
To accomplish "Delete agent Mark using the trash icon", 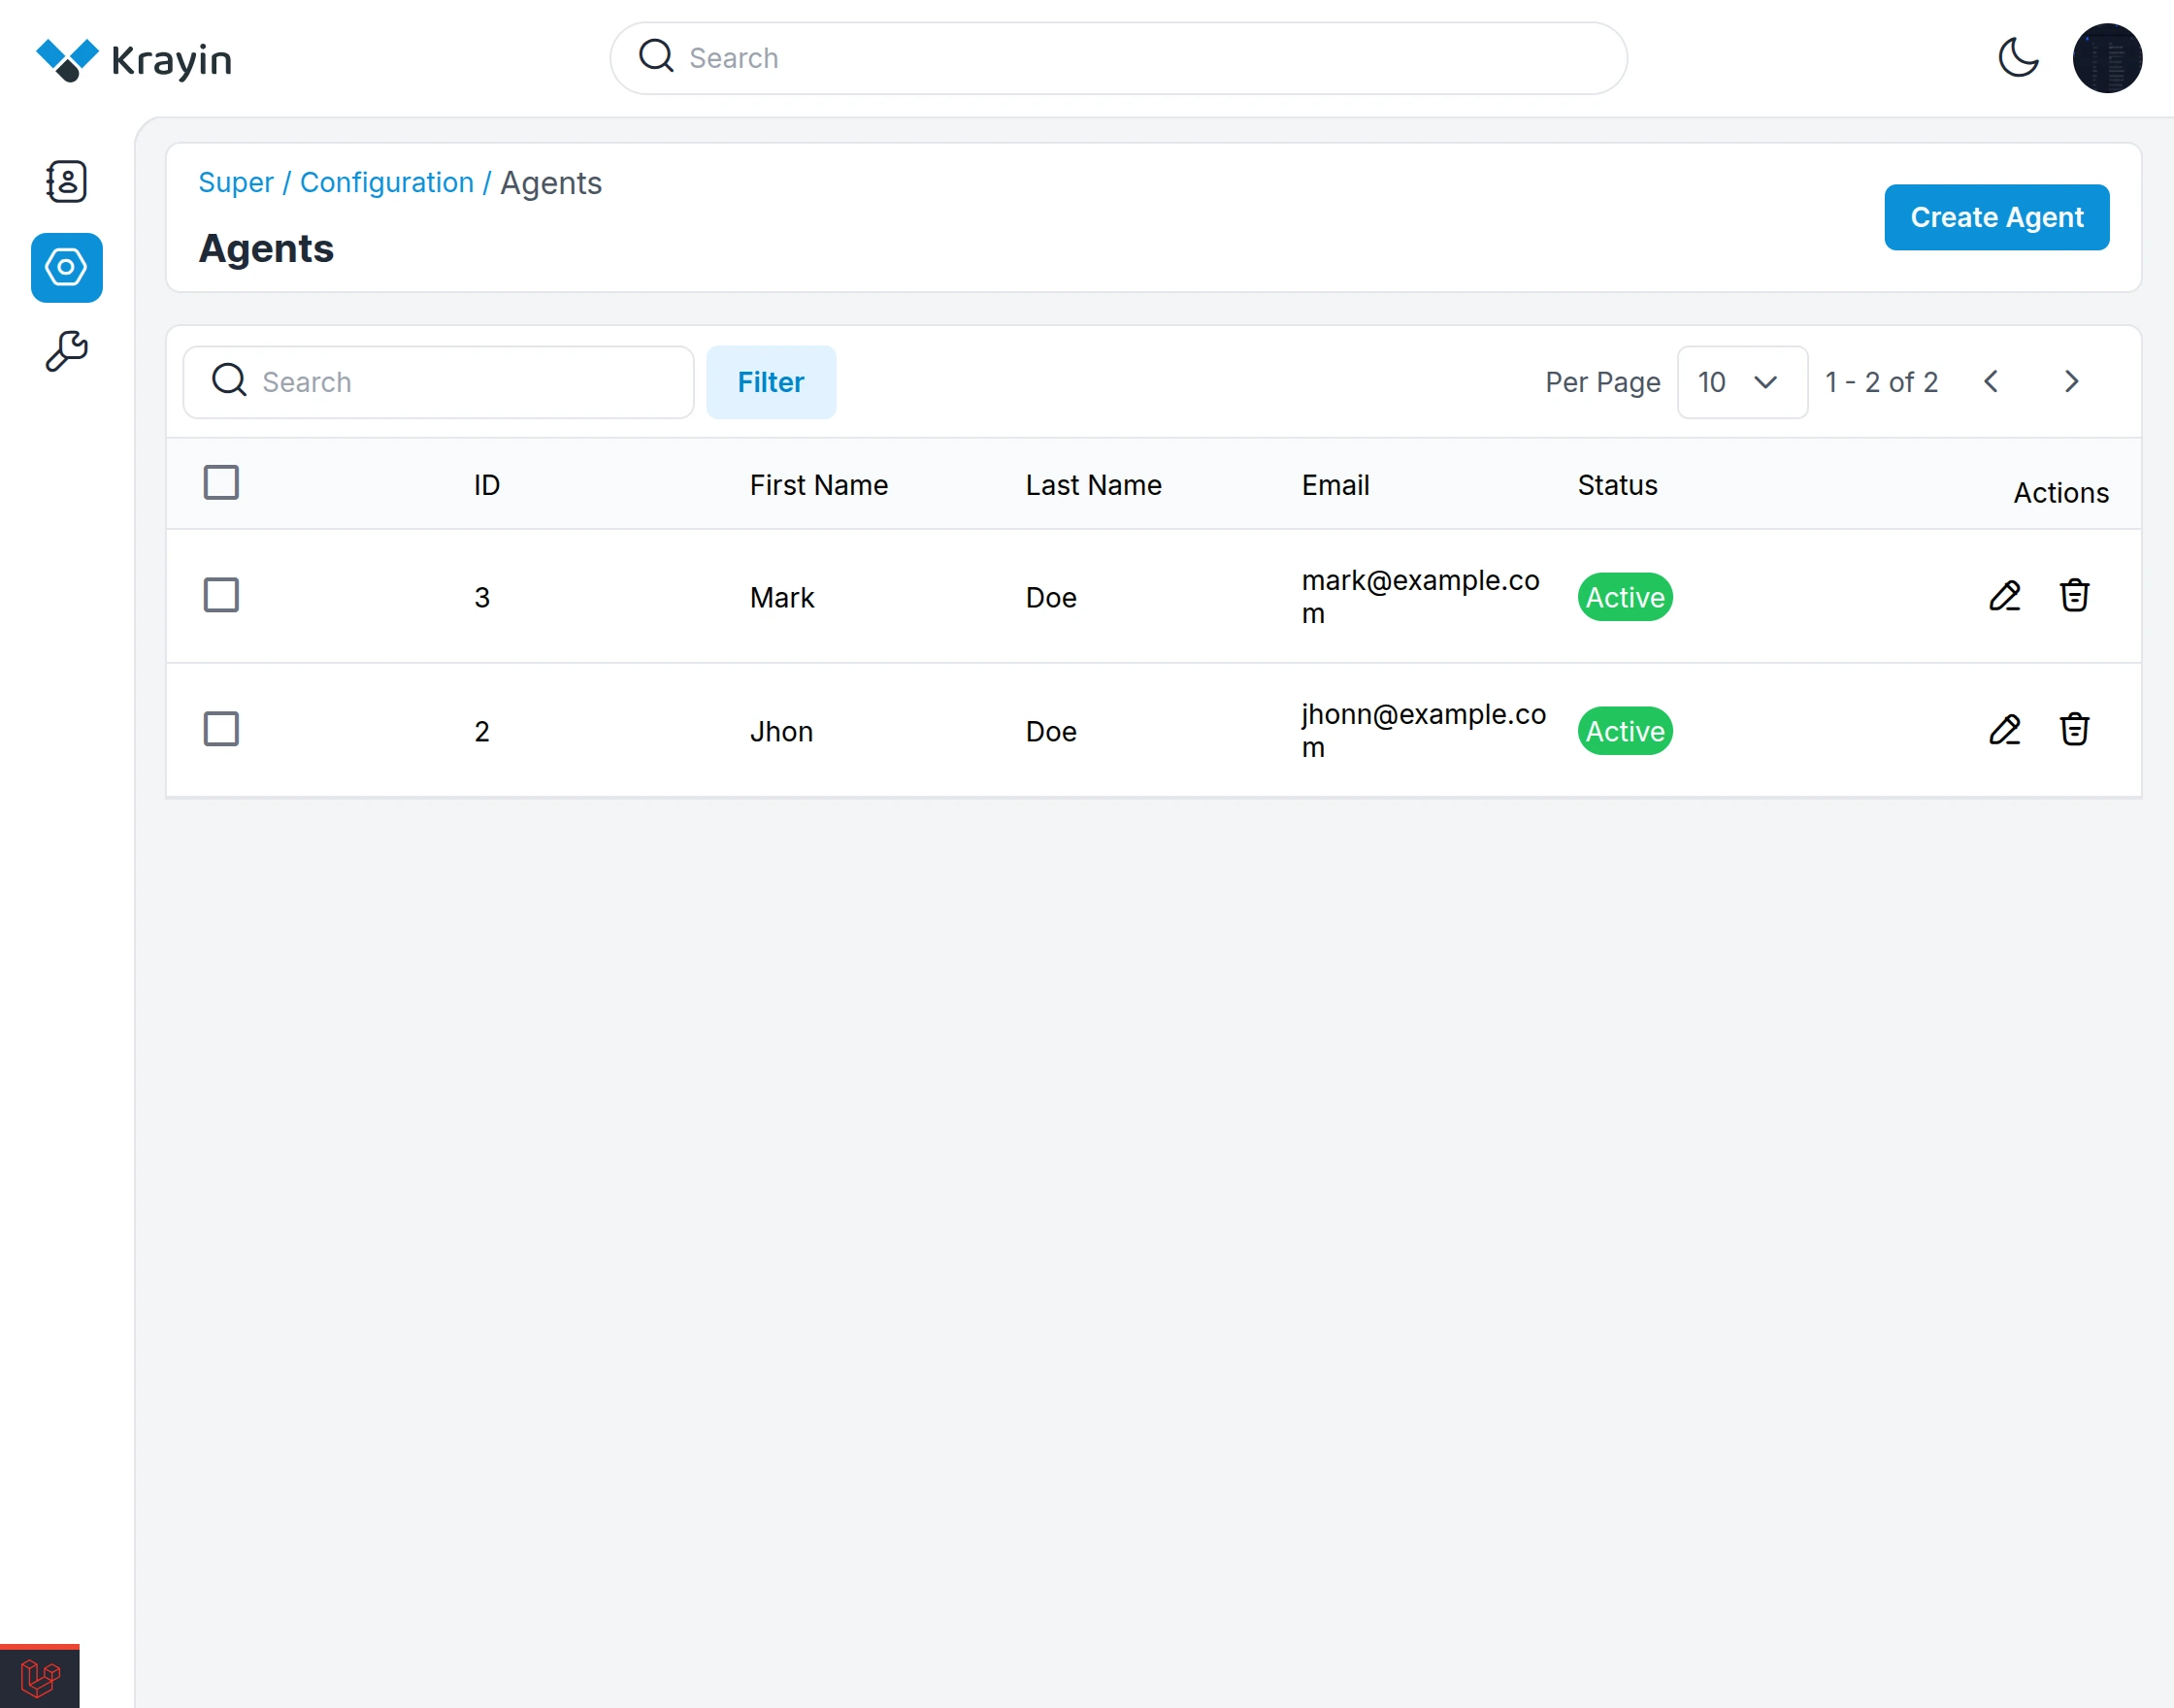I will [x=2074, y=596].
